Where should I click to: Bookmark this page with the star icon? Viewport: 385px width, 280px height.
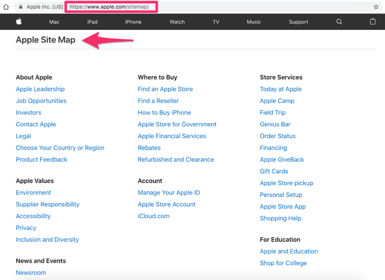pos(376,7)
